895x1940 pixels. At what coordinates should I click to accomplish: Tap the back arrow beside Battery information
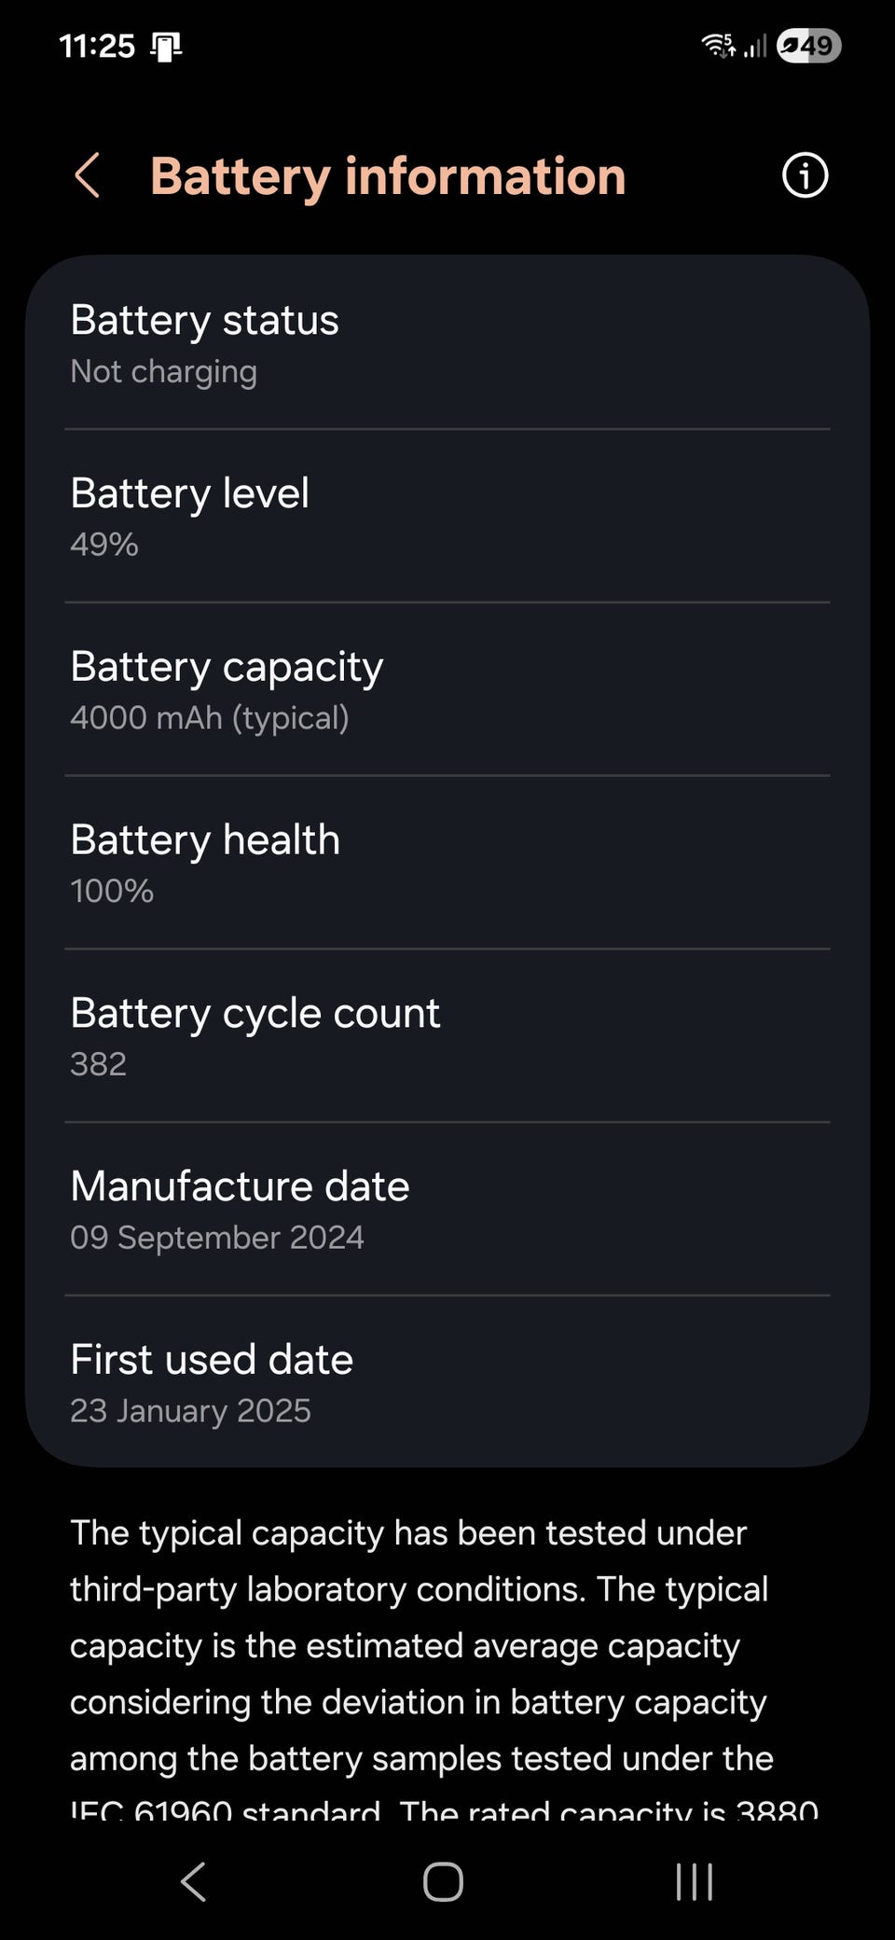tap(87, 175)
